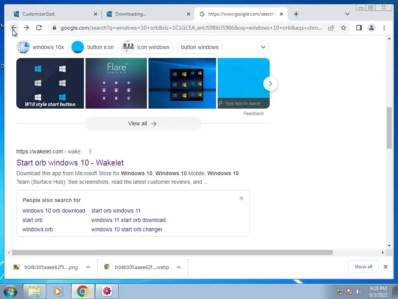Screen dimensions: 398x299
Task: Click the address bar URL field
Action: pyautogui.click(x=191, y=28)
